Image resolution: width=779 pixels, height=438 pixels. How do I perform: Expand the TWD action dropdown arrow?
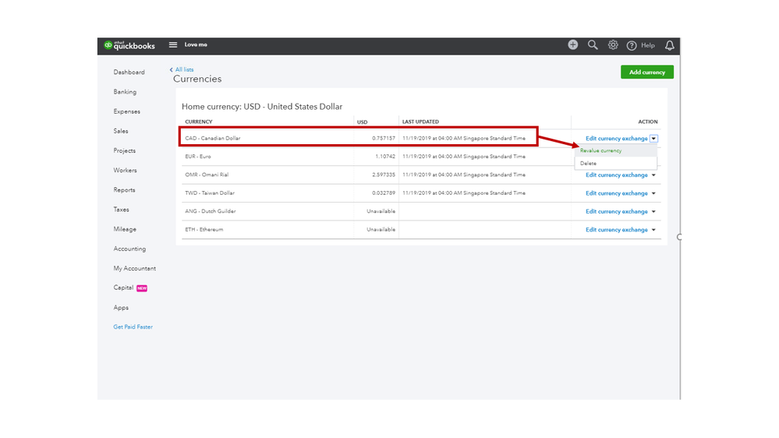point(653,193)
